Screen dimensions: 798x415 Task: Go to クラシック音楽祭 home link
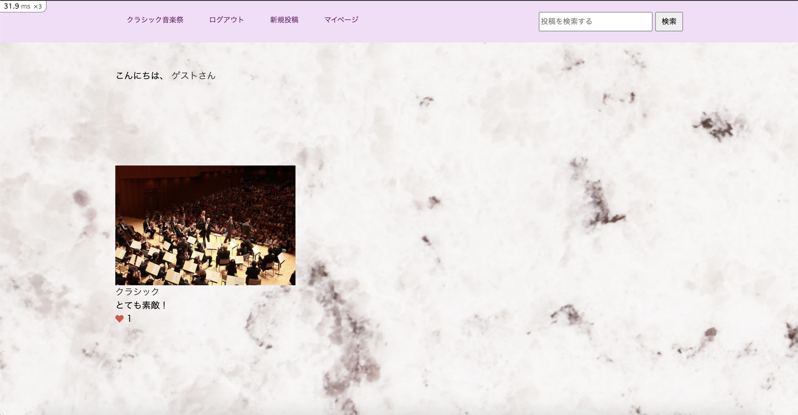point(155,20)
